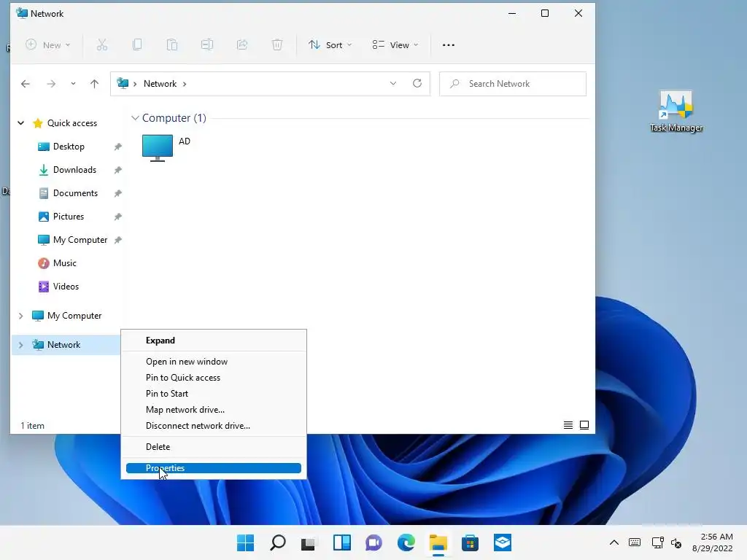Click the date and time in taskbar
Viewport: 747px width, 560px height.
pos(713,542)
